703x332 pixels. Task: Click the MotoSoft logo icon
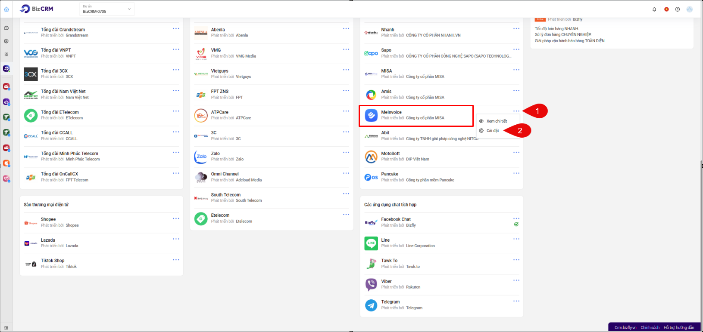coord(371,157)
